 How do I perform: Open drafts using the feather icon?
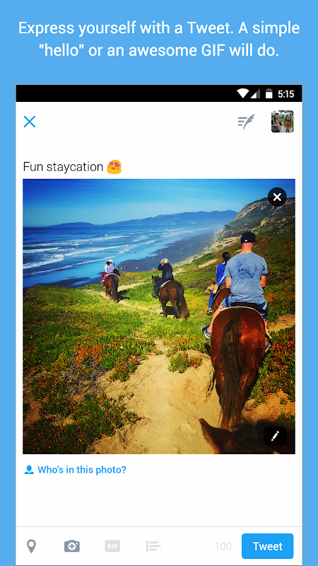click(246, 122)
